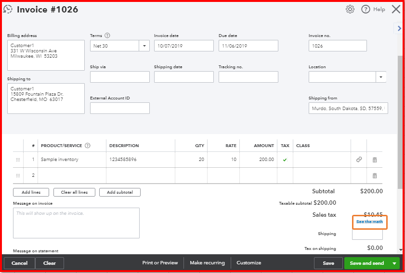
Task: Click the Due date field
Action: pyautogui.click(x=248, y=46)
